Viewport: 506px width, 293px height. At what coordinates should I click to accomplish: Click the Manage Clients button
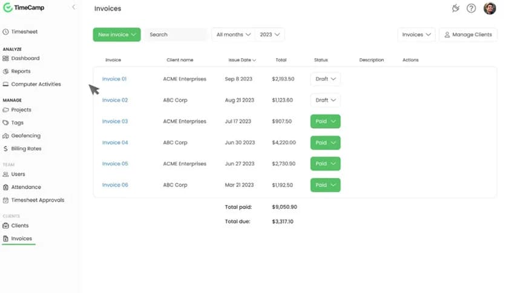point(468,35)
